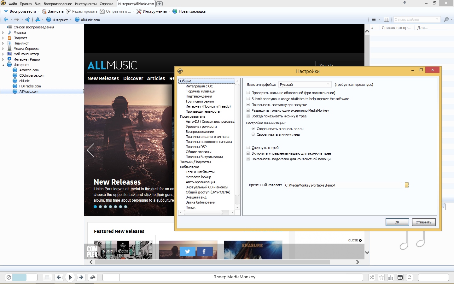Click the Временный каталог path field
This screenshot has width=454, height=284.
coord(343,185)
